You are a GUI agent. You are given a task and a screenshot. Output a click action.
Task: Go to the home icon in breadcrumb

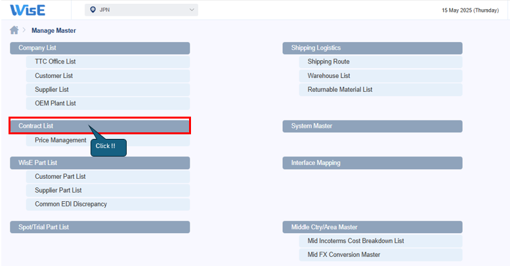14,30
